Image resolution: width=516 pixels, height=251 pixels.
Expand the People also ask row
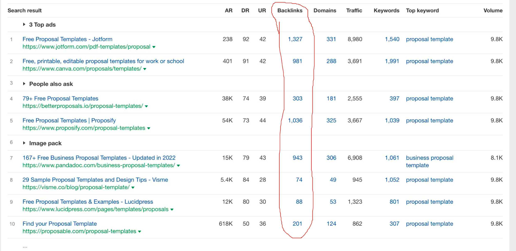click(x=24, y=84)
